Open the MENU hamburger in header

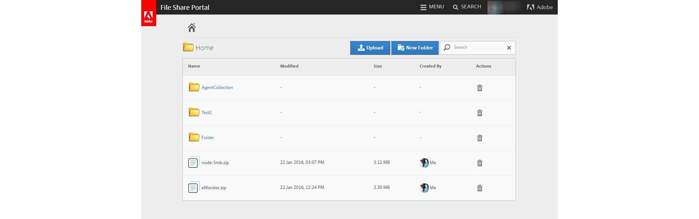click(432, 7)
